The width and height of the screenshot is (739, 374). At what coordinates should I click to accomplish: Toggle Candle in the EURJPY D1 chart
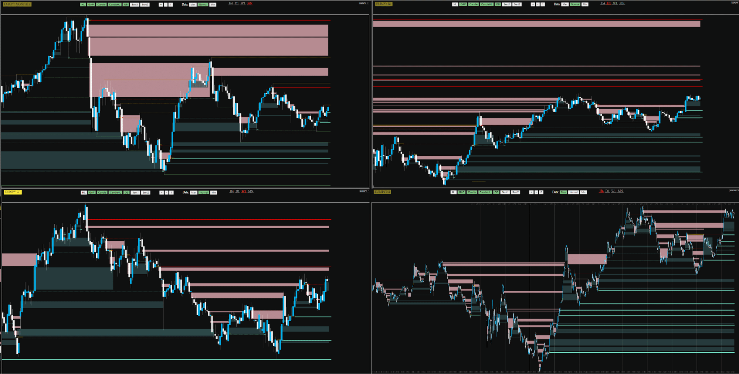pos(473,4)
